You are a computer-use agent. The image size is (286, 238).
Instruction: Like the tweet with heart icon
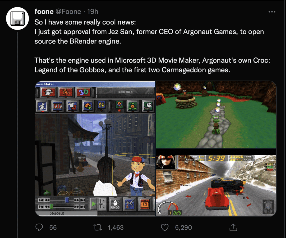click(165, 227)
